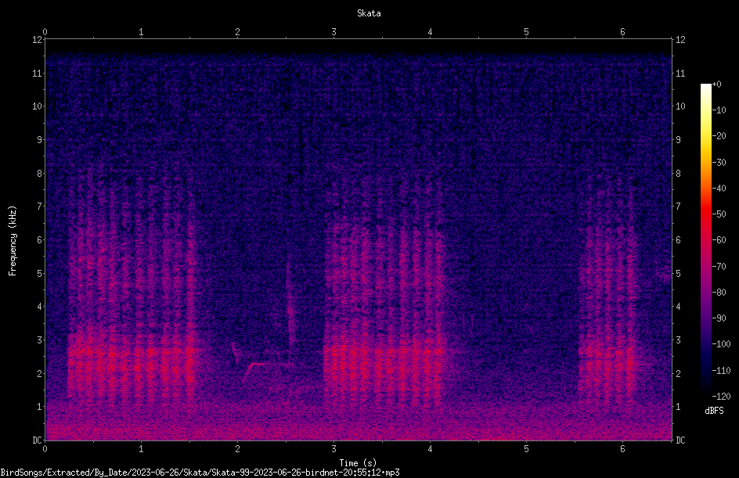Click the "0" tick on the bottom time axis
The width and height of the screenshot is (739, 478).
coord(45,449)
